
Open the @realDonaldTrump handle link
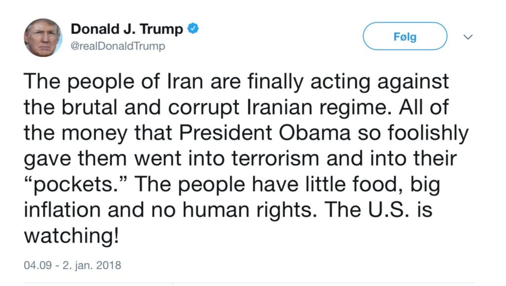(x=118, y=46)
